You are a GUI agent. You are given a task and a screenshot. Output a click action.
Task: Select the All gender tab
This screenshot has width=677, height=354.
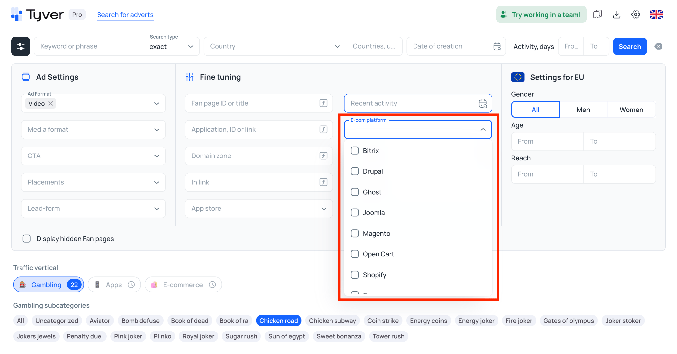[535, 110]
